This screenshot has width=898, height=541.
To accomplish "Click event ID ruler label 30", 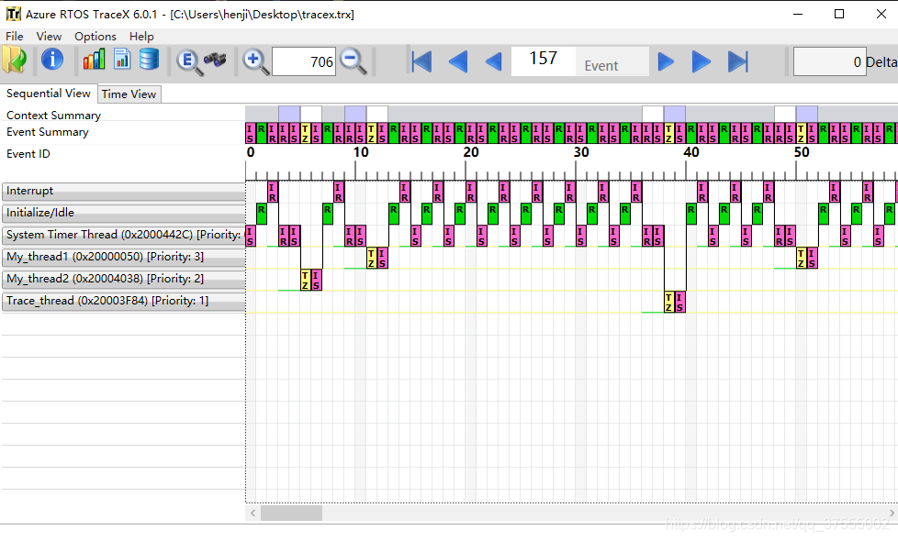I will tap(581, 152).
